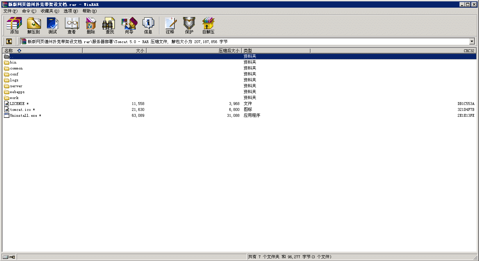The height and width of the screenshot is (261, 479).
Task: Click the 删除 (Delete) toolbar icon
Action: pyautogui.click(x=91, y=25)
